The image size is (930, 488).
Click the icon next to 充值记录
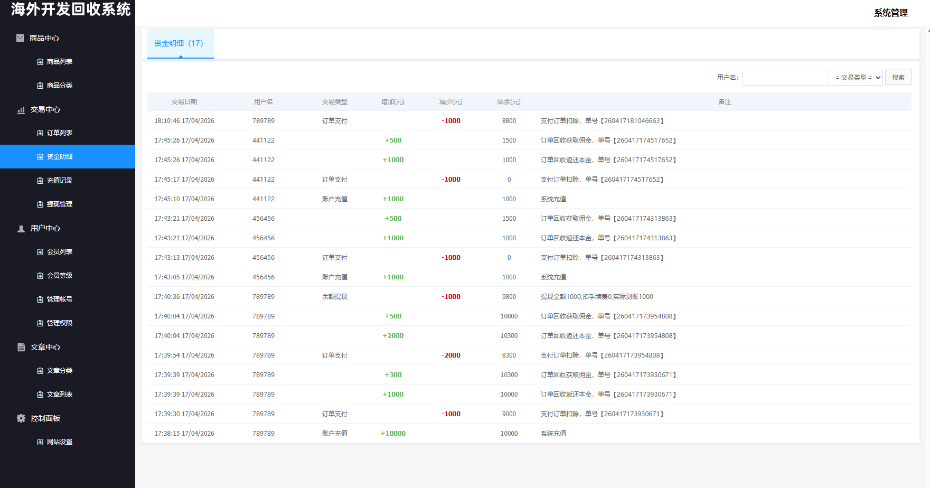[x=39, y=180]
